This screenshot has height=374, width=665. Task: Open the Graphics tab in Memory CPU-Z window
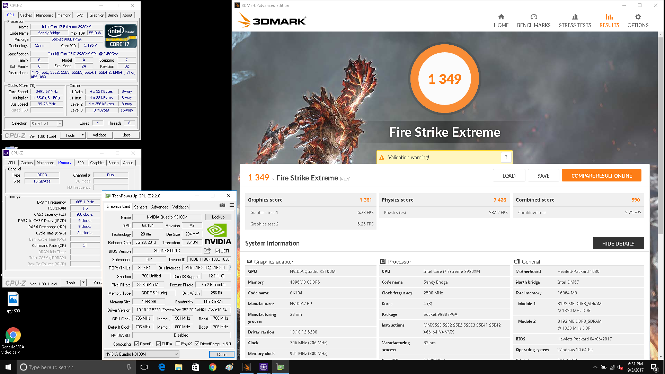(97, 163)
